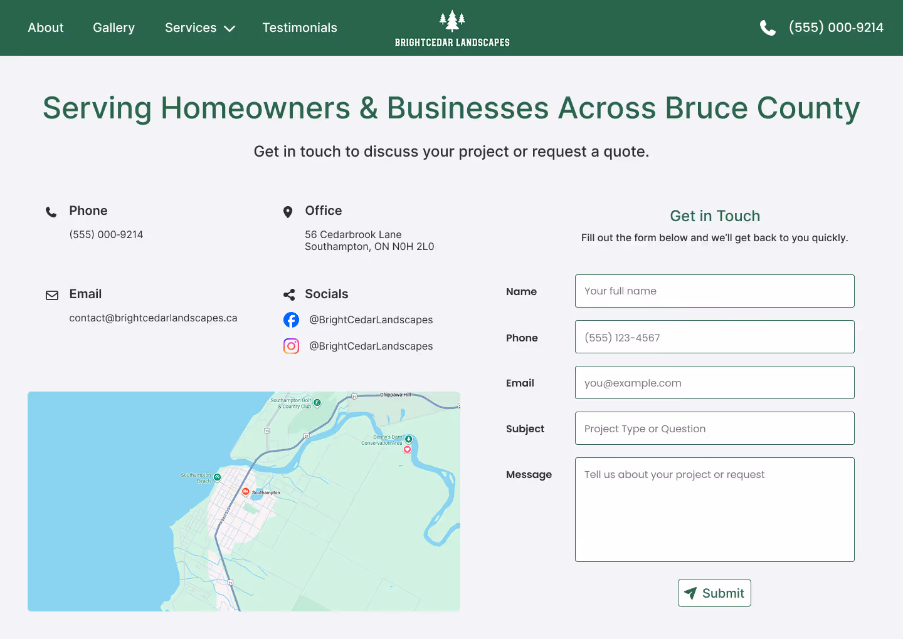Click the Name input field
The image size is (903, 639).
714,291
